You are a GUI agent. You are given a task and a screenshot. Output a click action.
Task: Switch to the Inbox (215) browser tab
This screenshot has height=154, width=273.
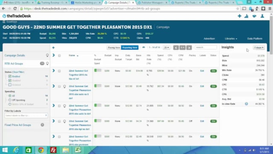[x=18, y=3]
